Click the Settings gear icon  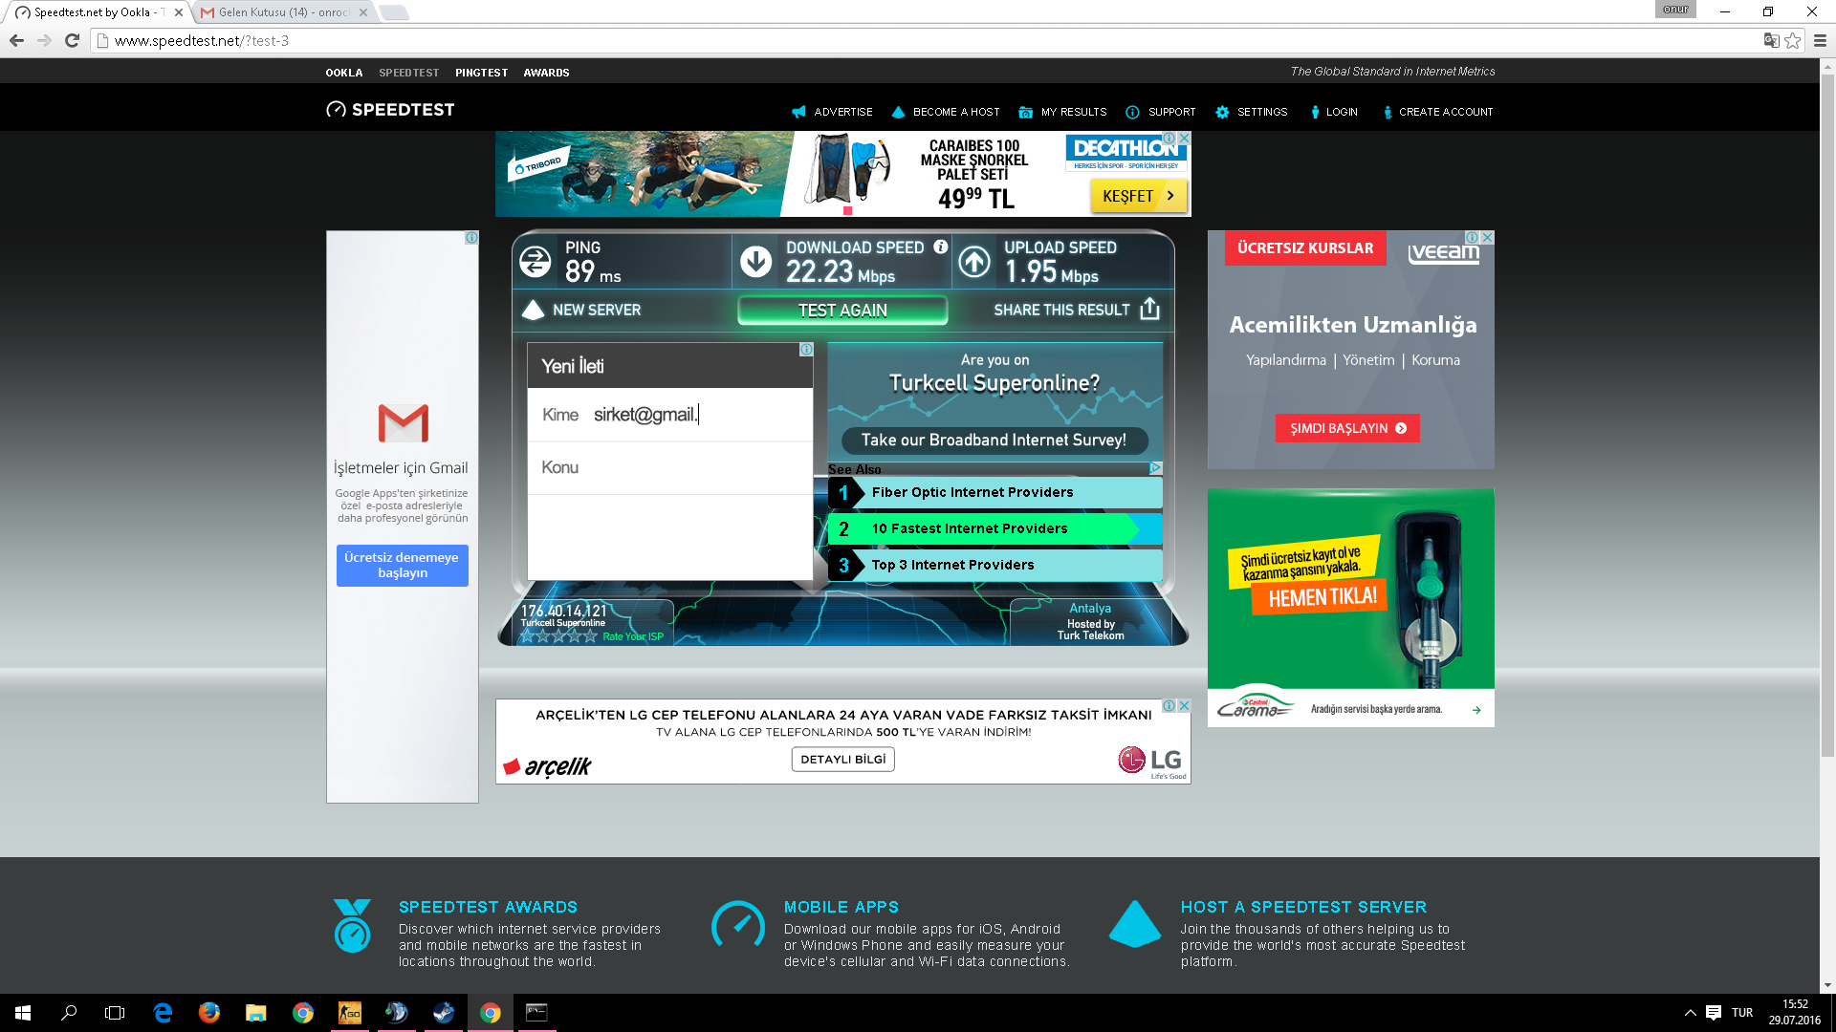point(1222,112)
